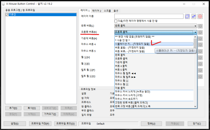Open gear settings for 휠 아래(E) row
The height and width of the screenshot is (130, 210).
pyautogui.click(x=200, y=64)
